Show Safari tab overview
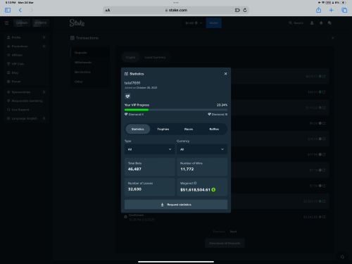 (x=344, y=10)
